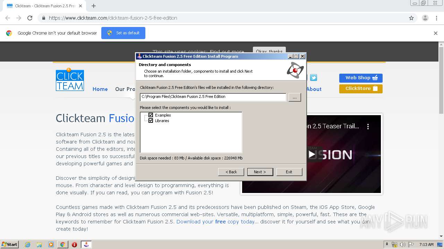
Task: Click the page vertical scrollbar
Action: pos(441,80)
